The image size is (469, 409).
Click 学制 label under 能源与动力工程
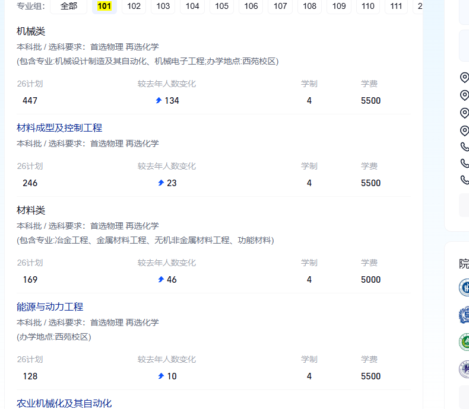(309, 359)
